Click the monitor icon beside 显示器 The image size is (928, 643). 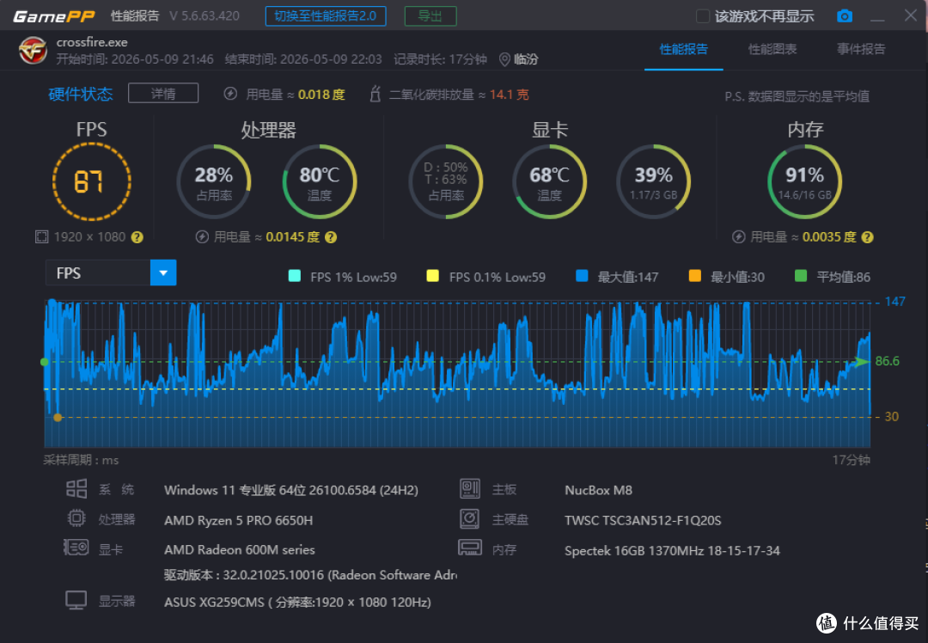(76, 600)
